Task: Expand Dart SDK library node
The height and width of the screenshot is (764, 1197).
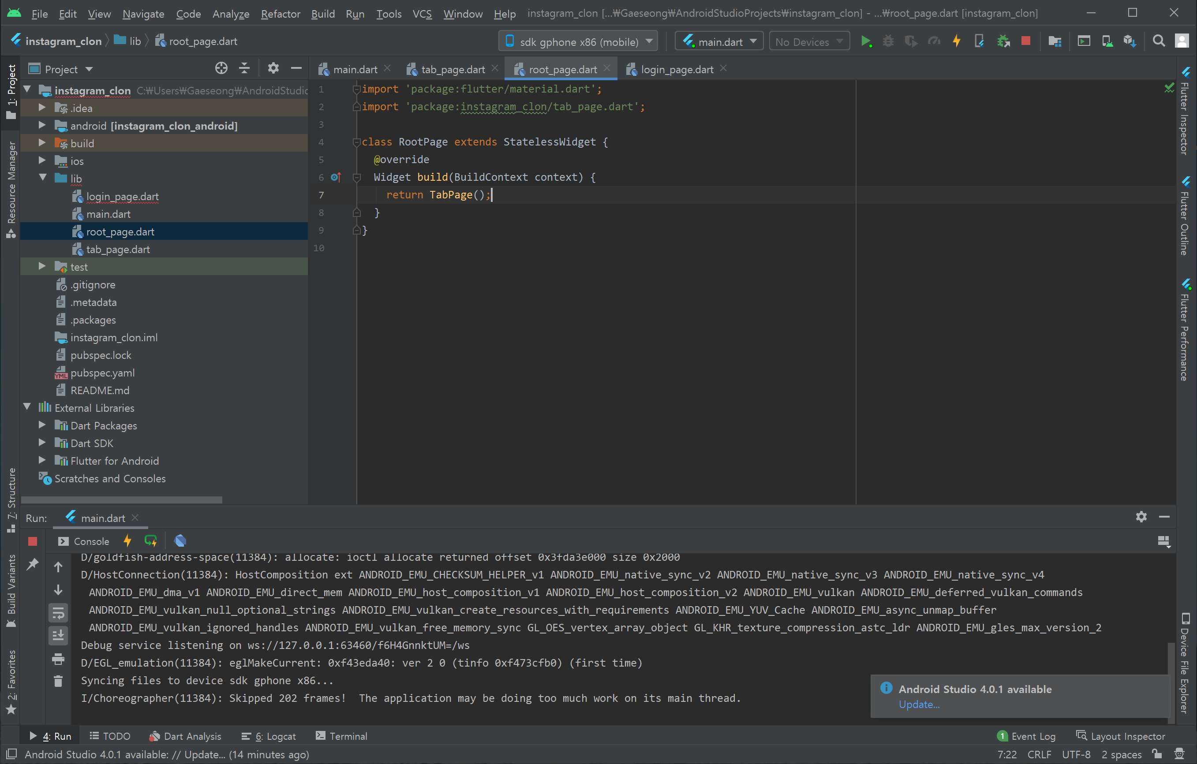Action: [x=42, y=443]
